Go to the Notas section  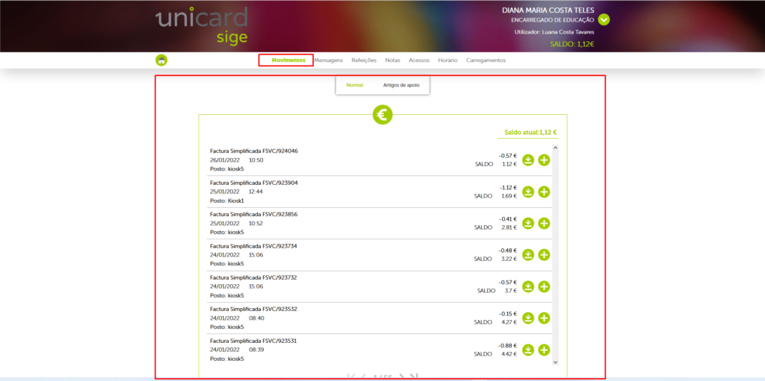coord(392,60)
